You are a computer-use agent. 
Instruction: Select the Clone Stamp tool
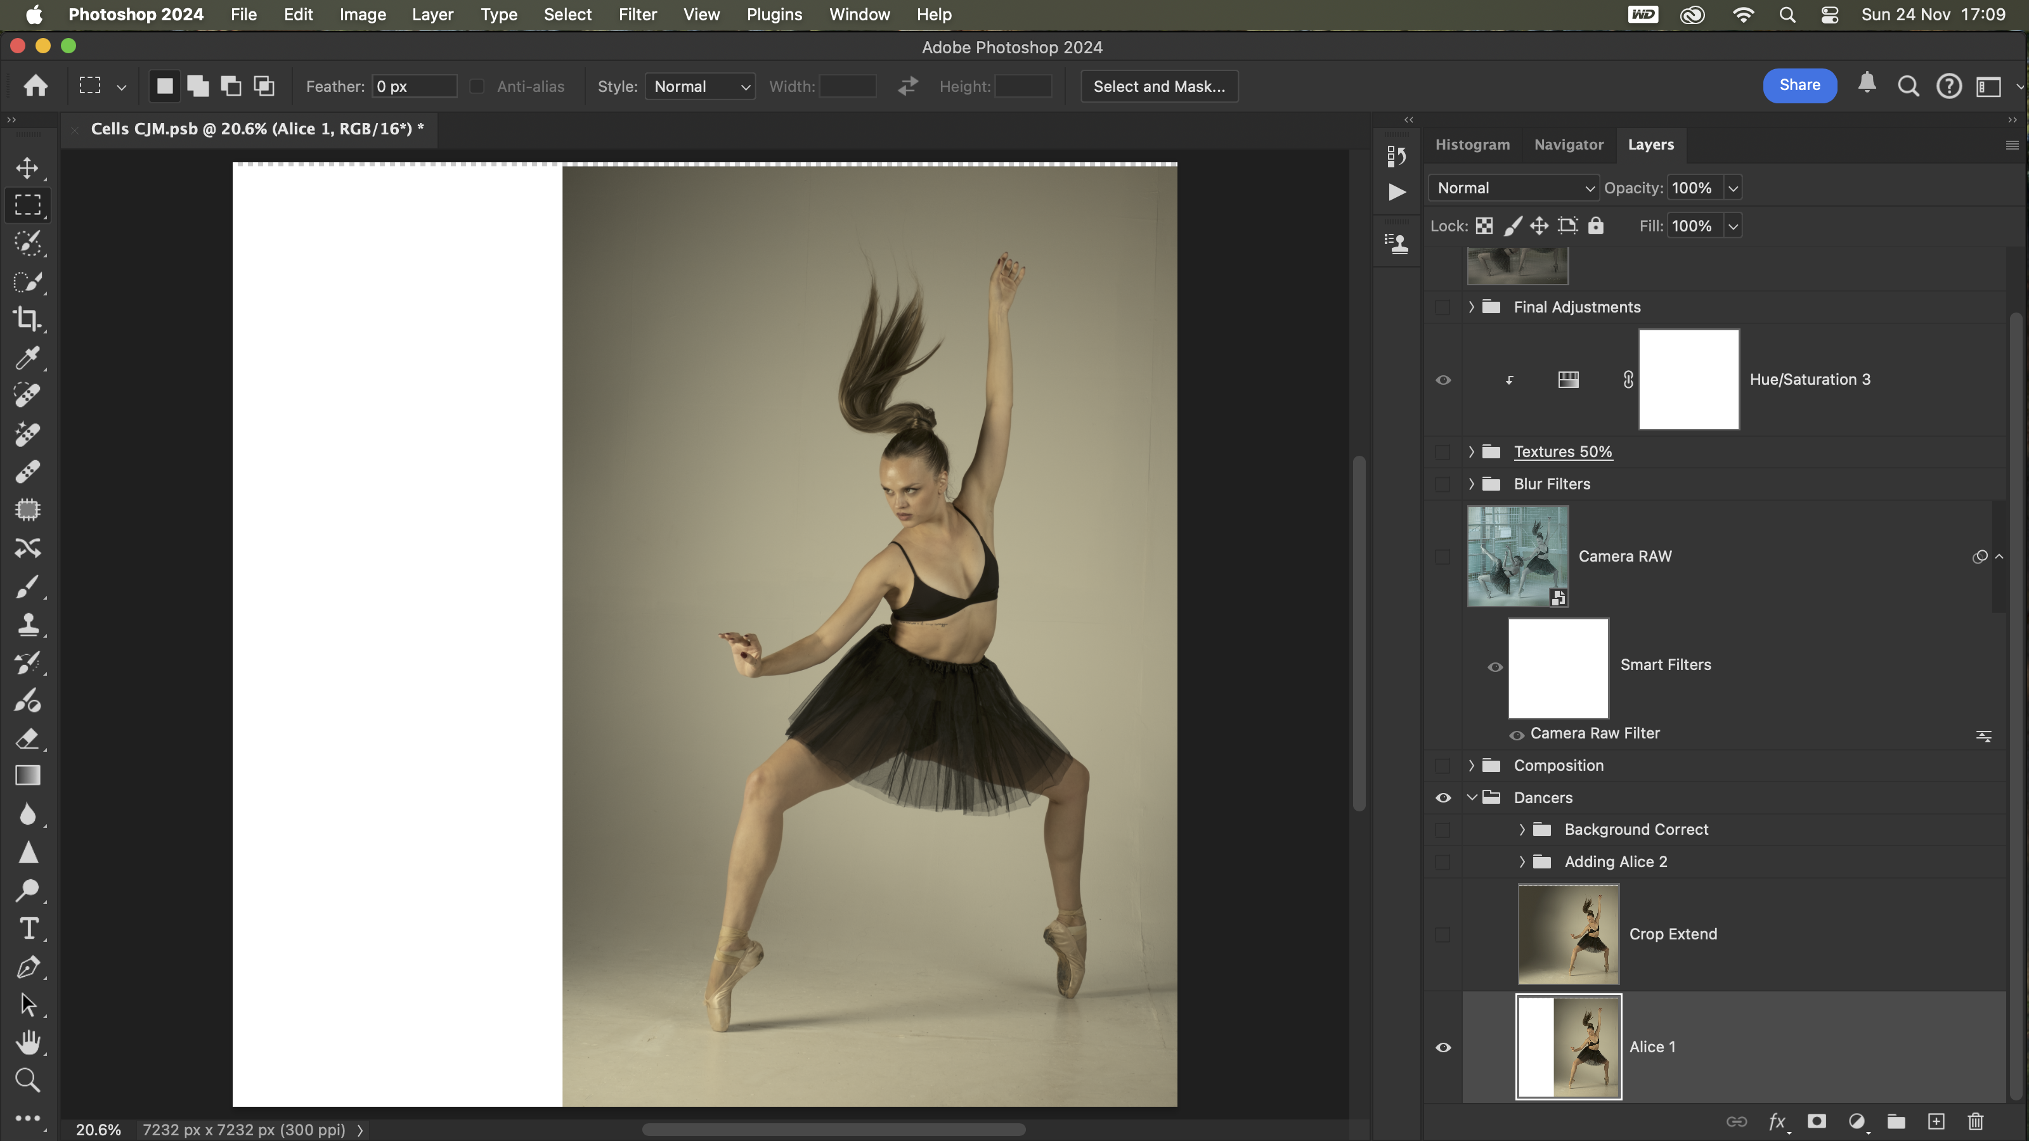pyautogui.click(x=27, y=624)
